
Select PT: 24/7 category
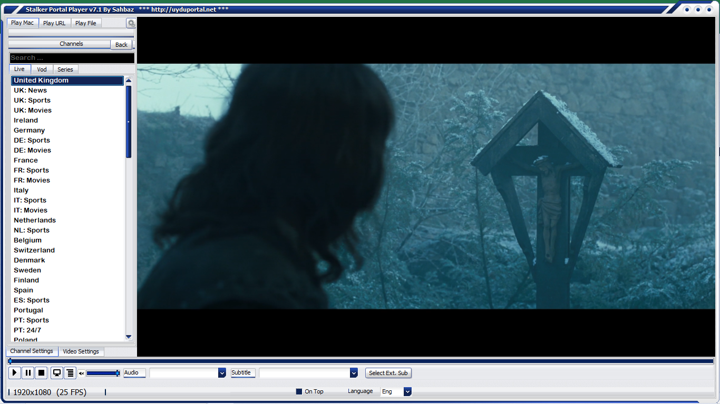[67, 330]
